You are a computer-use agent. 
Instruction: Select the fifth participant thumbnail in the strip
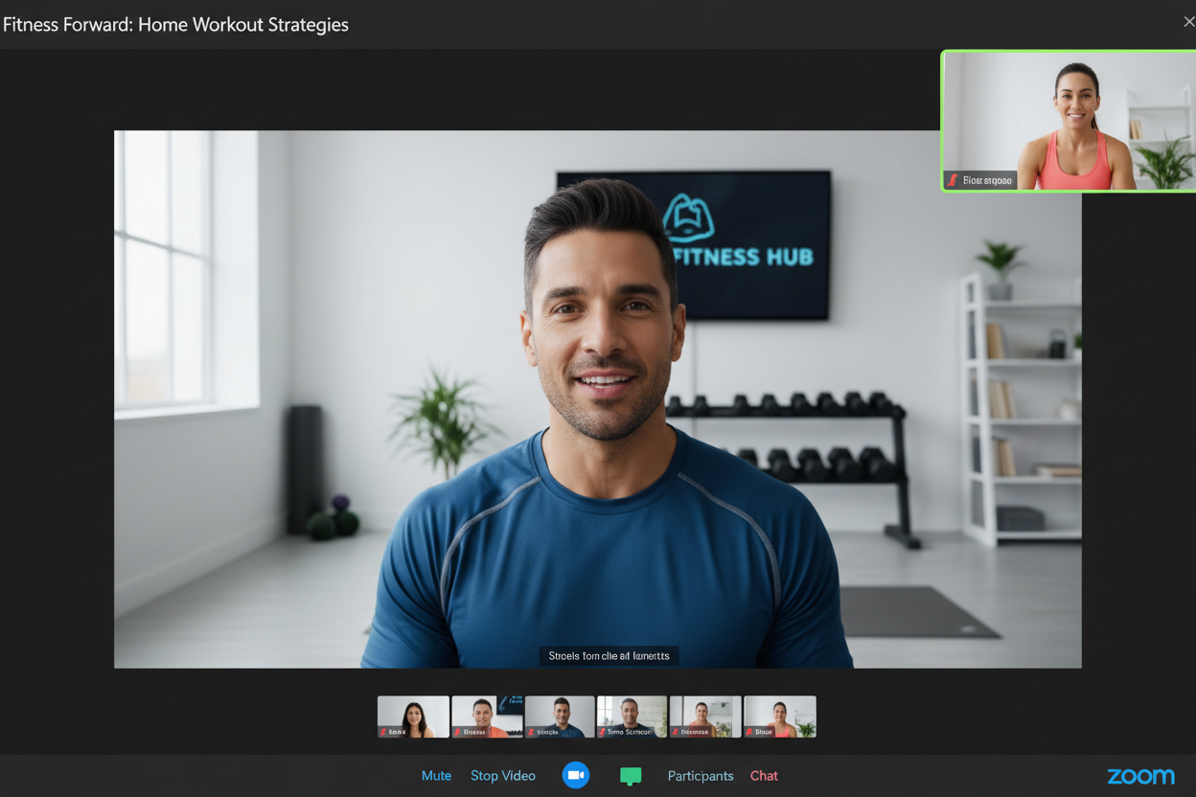pyautogui.click(x=705, y=716)
